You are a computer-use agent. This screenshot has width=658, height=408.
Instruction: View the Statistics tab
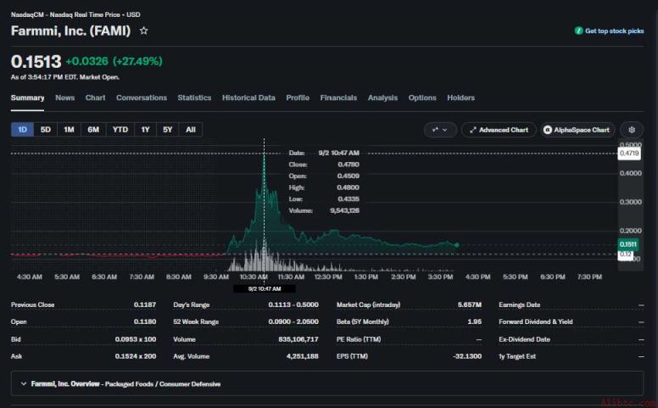[x=194, y=98]
